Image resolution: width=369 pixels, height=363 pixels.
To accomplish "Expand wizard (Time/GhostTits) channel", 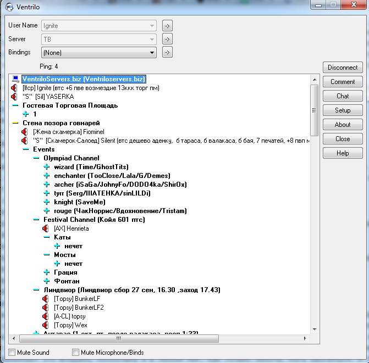I will [47, 167].
